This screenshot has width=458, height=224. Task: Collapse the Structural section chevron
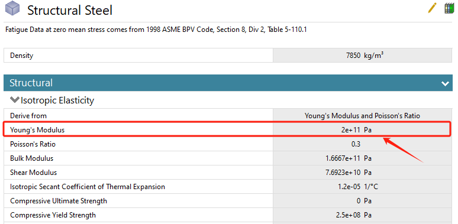[x=445, y=83]
